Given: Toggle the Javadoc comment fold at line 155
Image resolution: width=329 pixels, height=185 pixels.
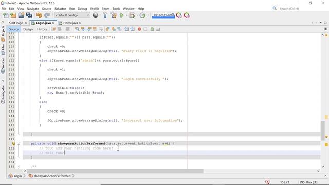Looking at the screenshot, I should (19, 166).
